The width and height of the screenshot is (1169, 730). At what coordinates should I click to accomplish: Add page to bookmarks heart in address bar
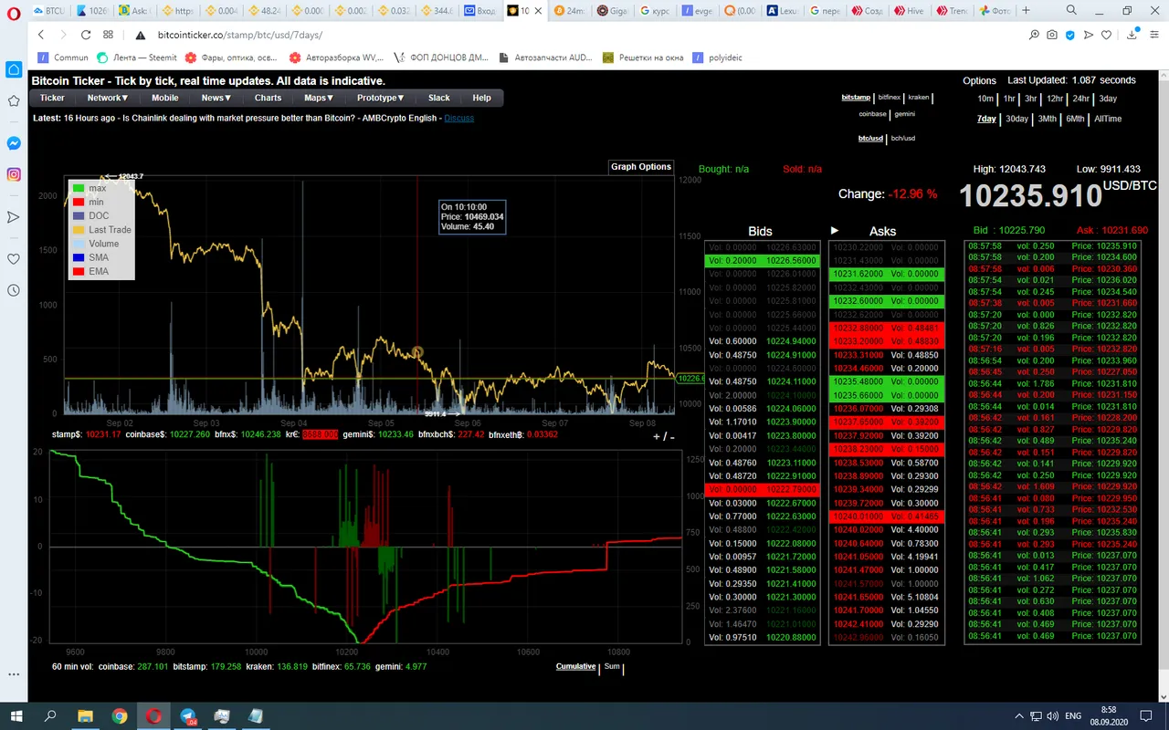(x=1107, y=35)
